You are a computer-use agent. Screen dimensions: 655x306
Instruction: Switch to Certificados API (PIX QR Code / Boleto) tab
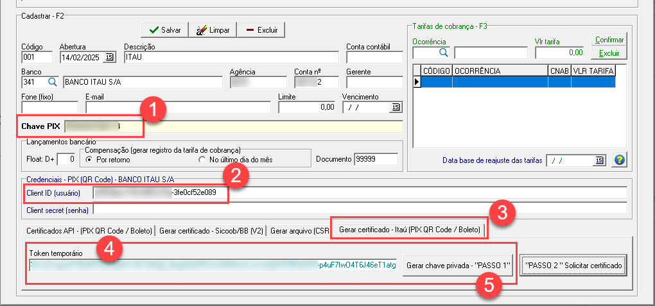(89, 230)
